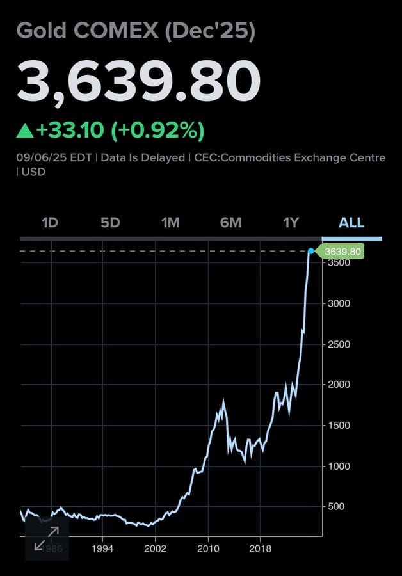Click the blue dot at the chart line's end
Screen dimensions: 402x576
[x=311, y=252]
